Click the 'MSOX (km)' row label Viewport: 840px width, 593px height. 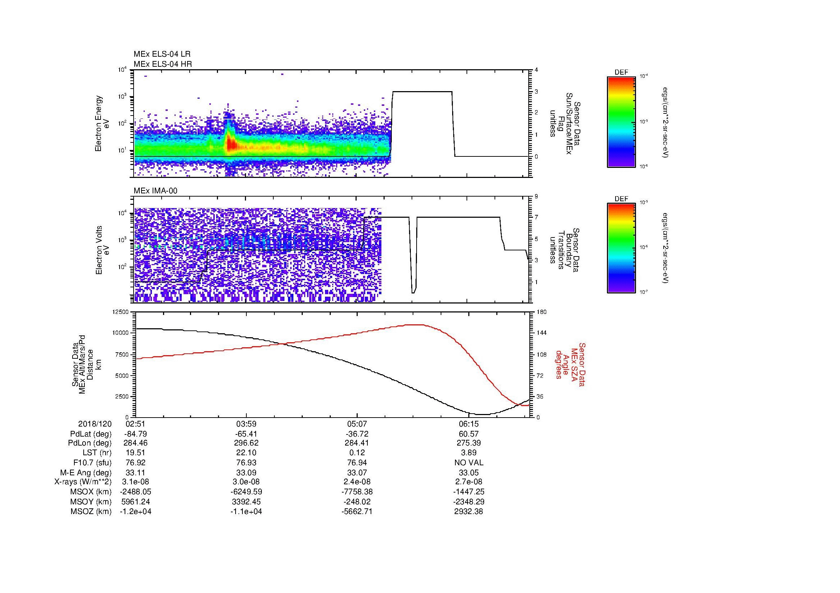(91, 492)
